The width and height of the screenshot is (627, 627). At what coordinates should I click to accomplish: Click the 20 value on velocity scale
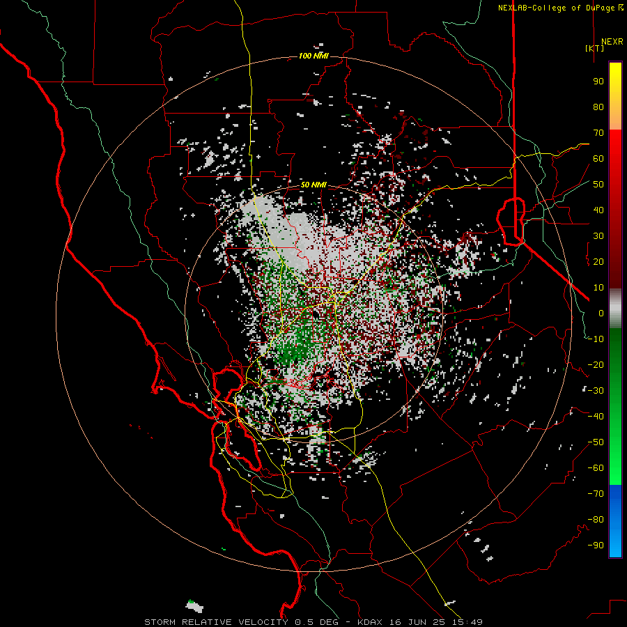tap(598, 261)
